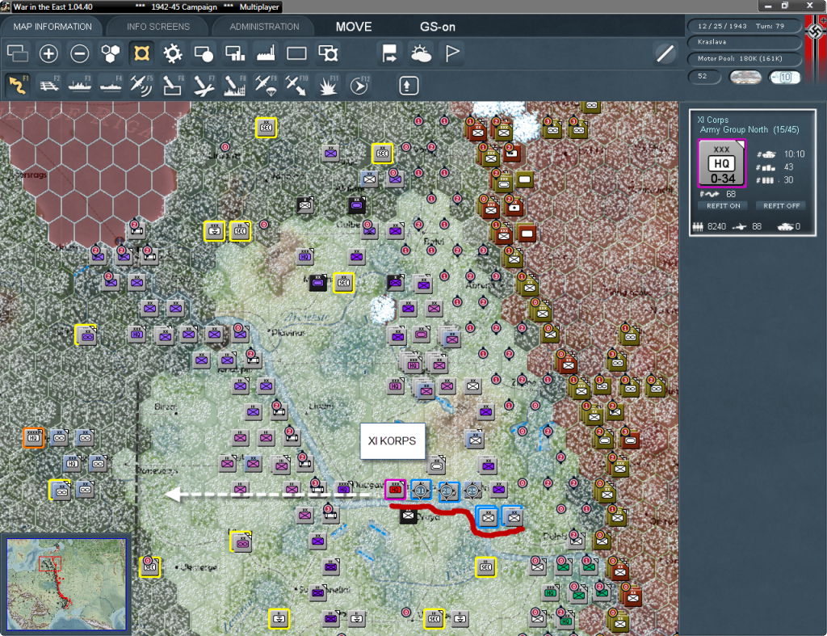Click the boxed up-arrow toolbar icon
Image resolution: width=827 pixels, height=636 pixels.
[x=408, y=86]
